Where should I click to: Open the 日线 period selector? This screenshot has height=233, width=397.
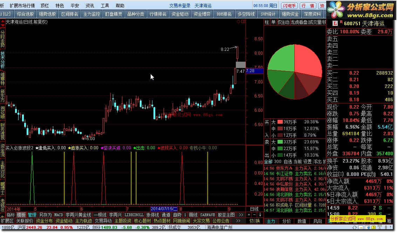(x=254, y=209)
